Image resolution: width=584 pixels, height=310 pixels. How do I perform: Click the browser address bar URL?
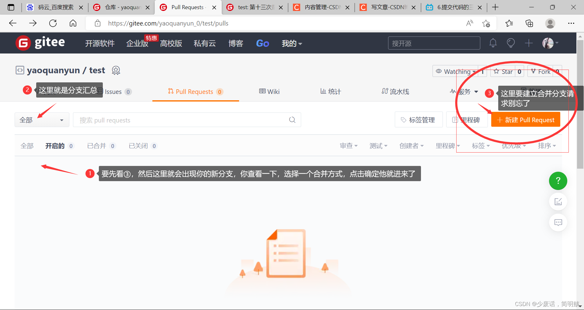(x=168, y=23)
